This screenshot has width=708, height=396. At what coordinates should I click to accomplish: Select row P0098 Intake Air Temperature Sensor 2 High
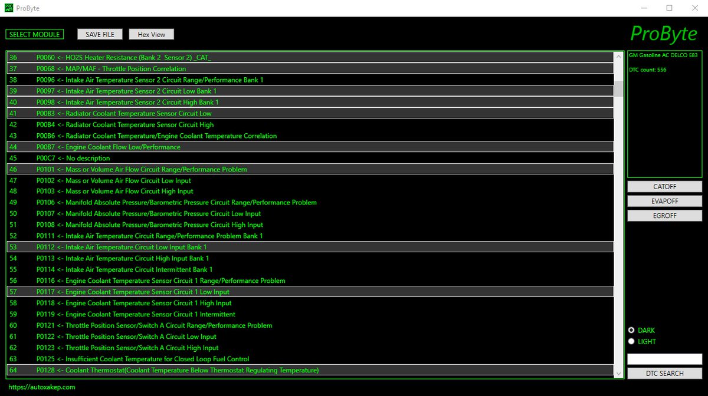[x=310, y=102]
